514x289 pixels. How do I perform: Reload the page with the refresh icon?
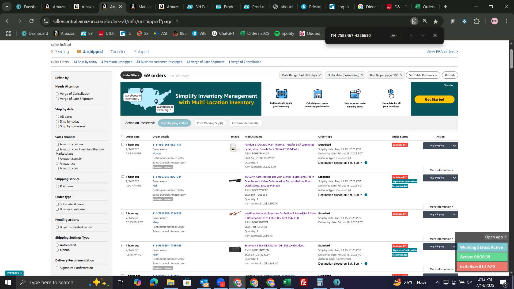click(x=32, y=21)
